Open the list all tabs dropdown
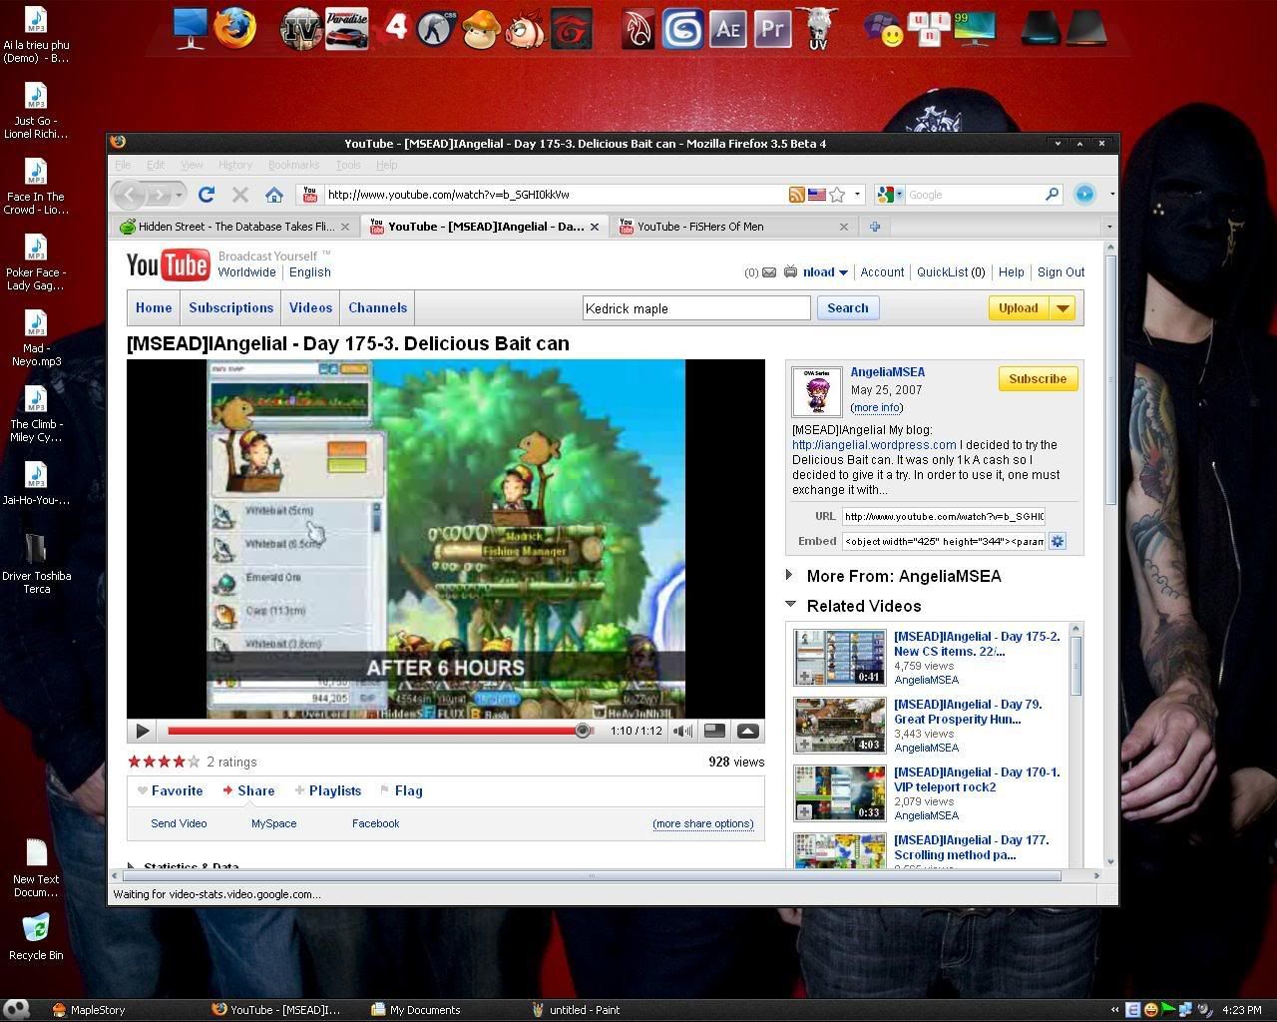This screenshot has height=1022, width=1277. pos(1108,227)
